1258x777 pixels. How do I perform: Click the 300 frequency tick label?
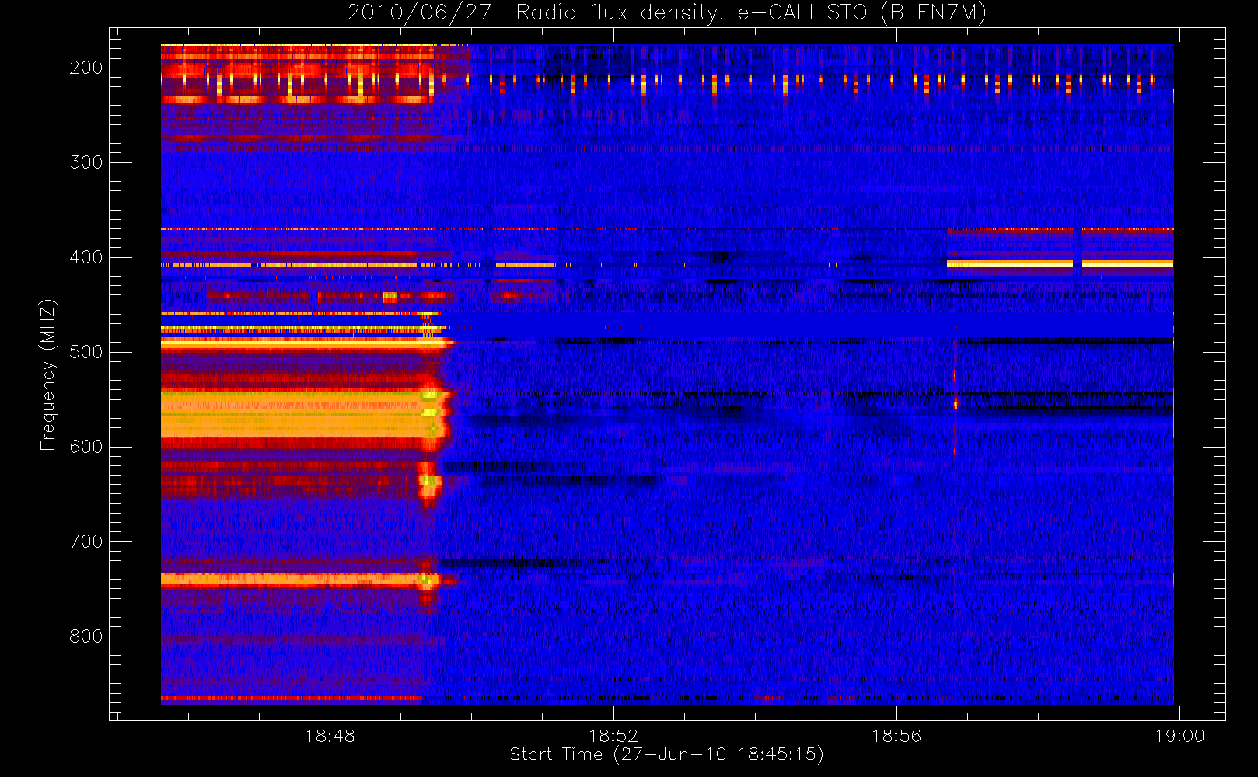click(x=86, y=162)
